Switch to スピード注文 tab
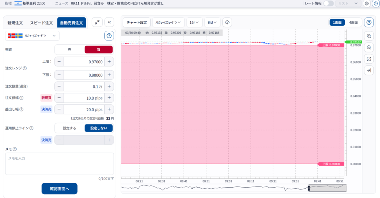 [x=41, y=23]
